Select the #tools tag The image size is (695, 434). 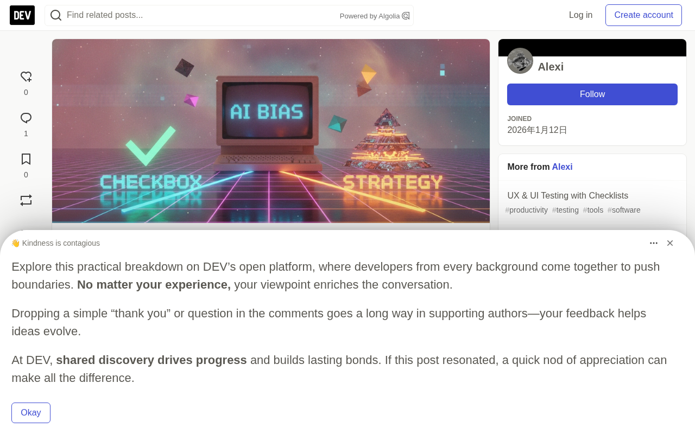point(593,210)
